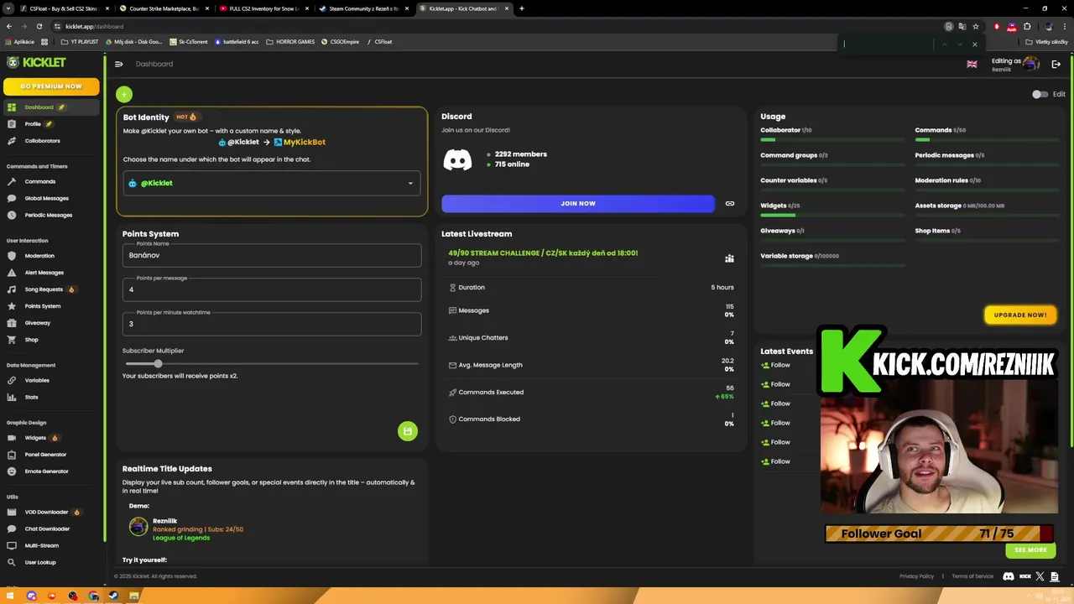Reload the page with refresh button
The image size is (1074, 604).
pyautogui.click(x=39, y=26)
